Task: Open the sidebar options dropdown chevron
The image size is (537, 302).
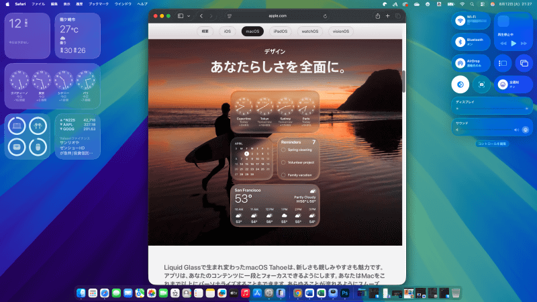Action: pos(189,16)
